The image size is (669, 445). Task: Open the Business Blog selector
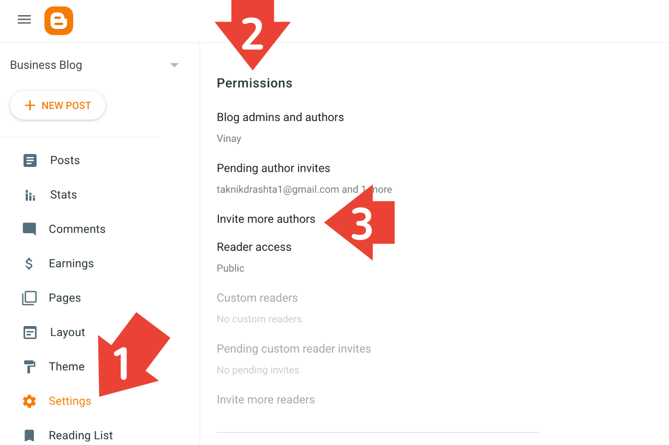[x=95, y=65]
